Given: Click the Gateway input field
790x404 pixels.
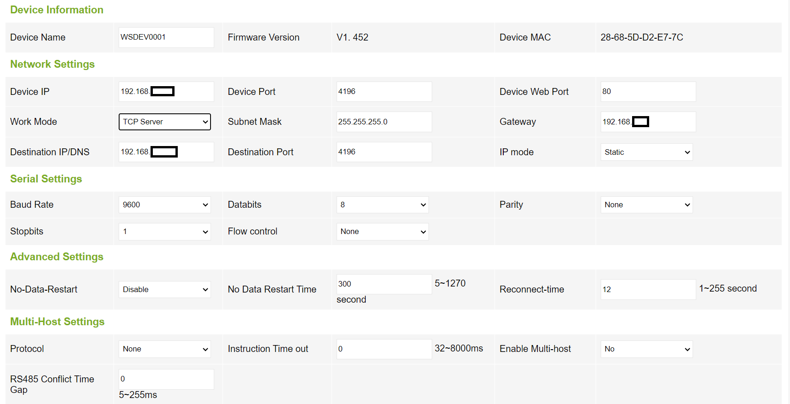Looking at the screenshot, I should 672,122.
